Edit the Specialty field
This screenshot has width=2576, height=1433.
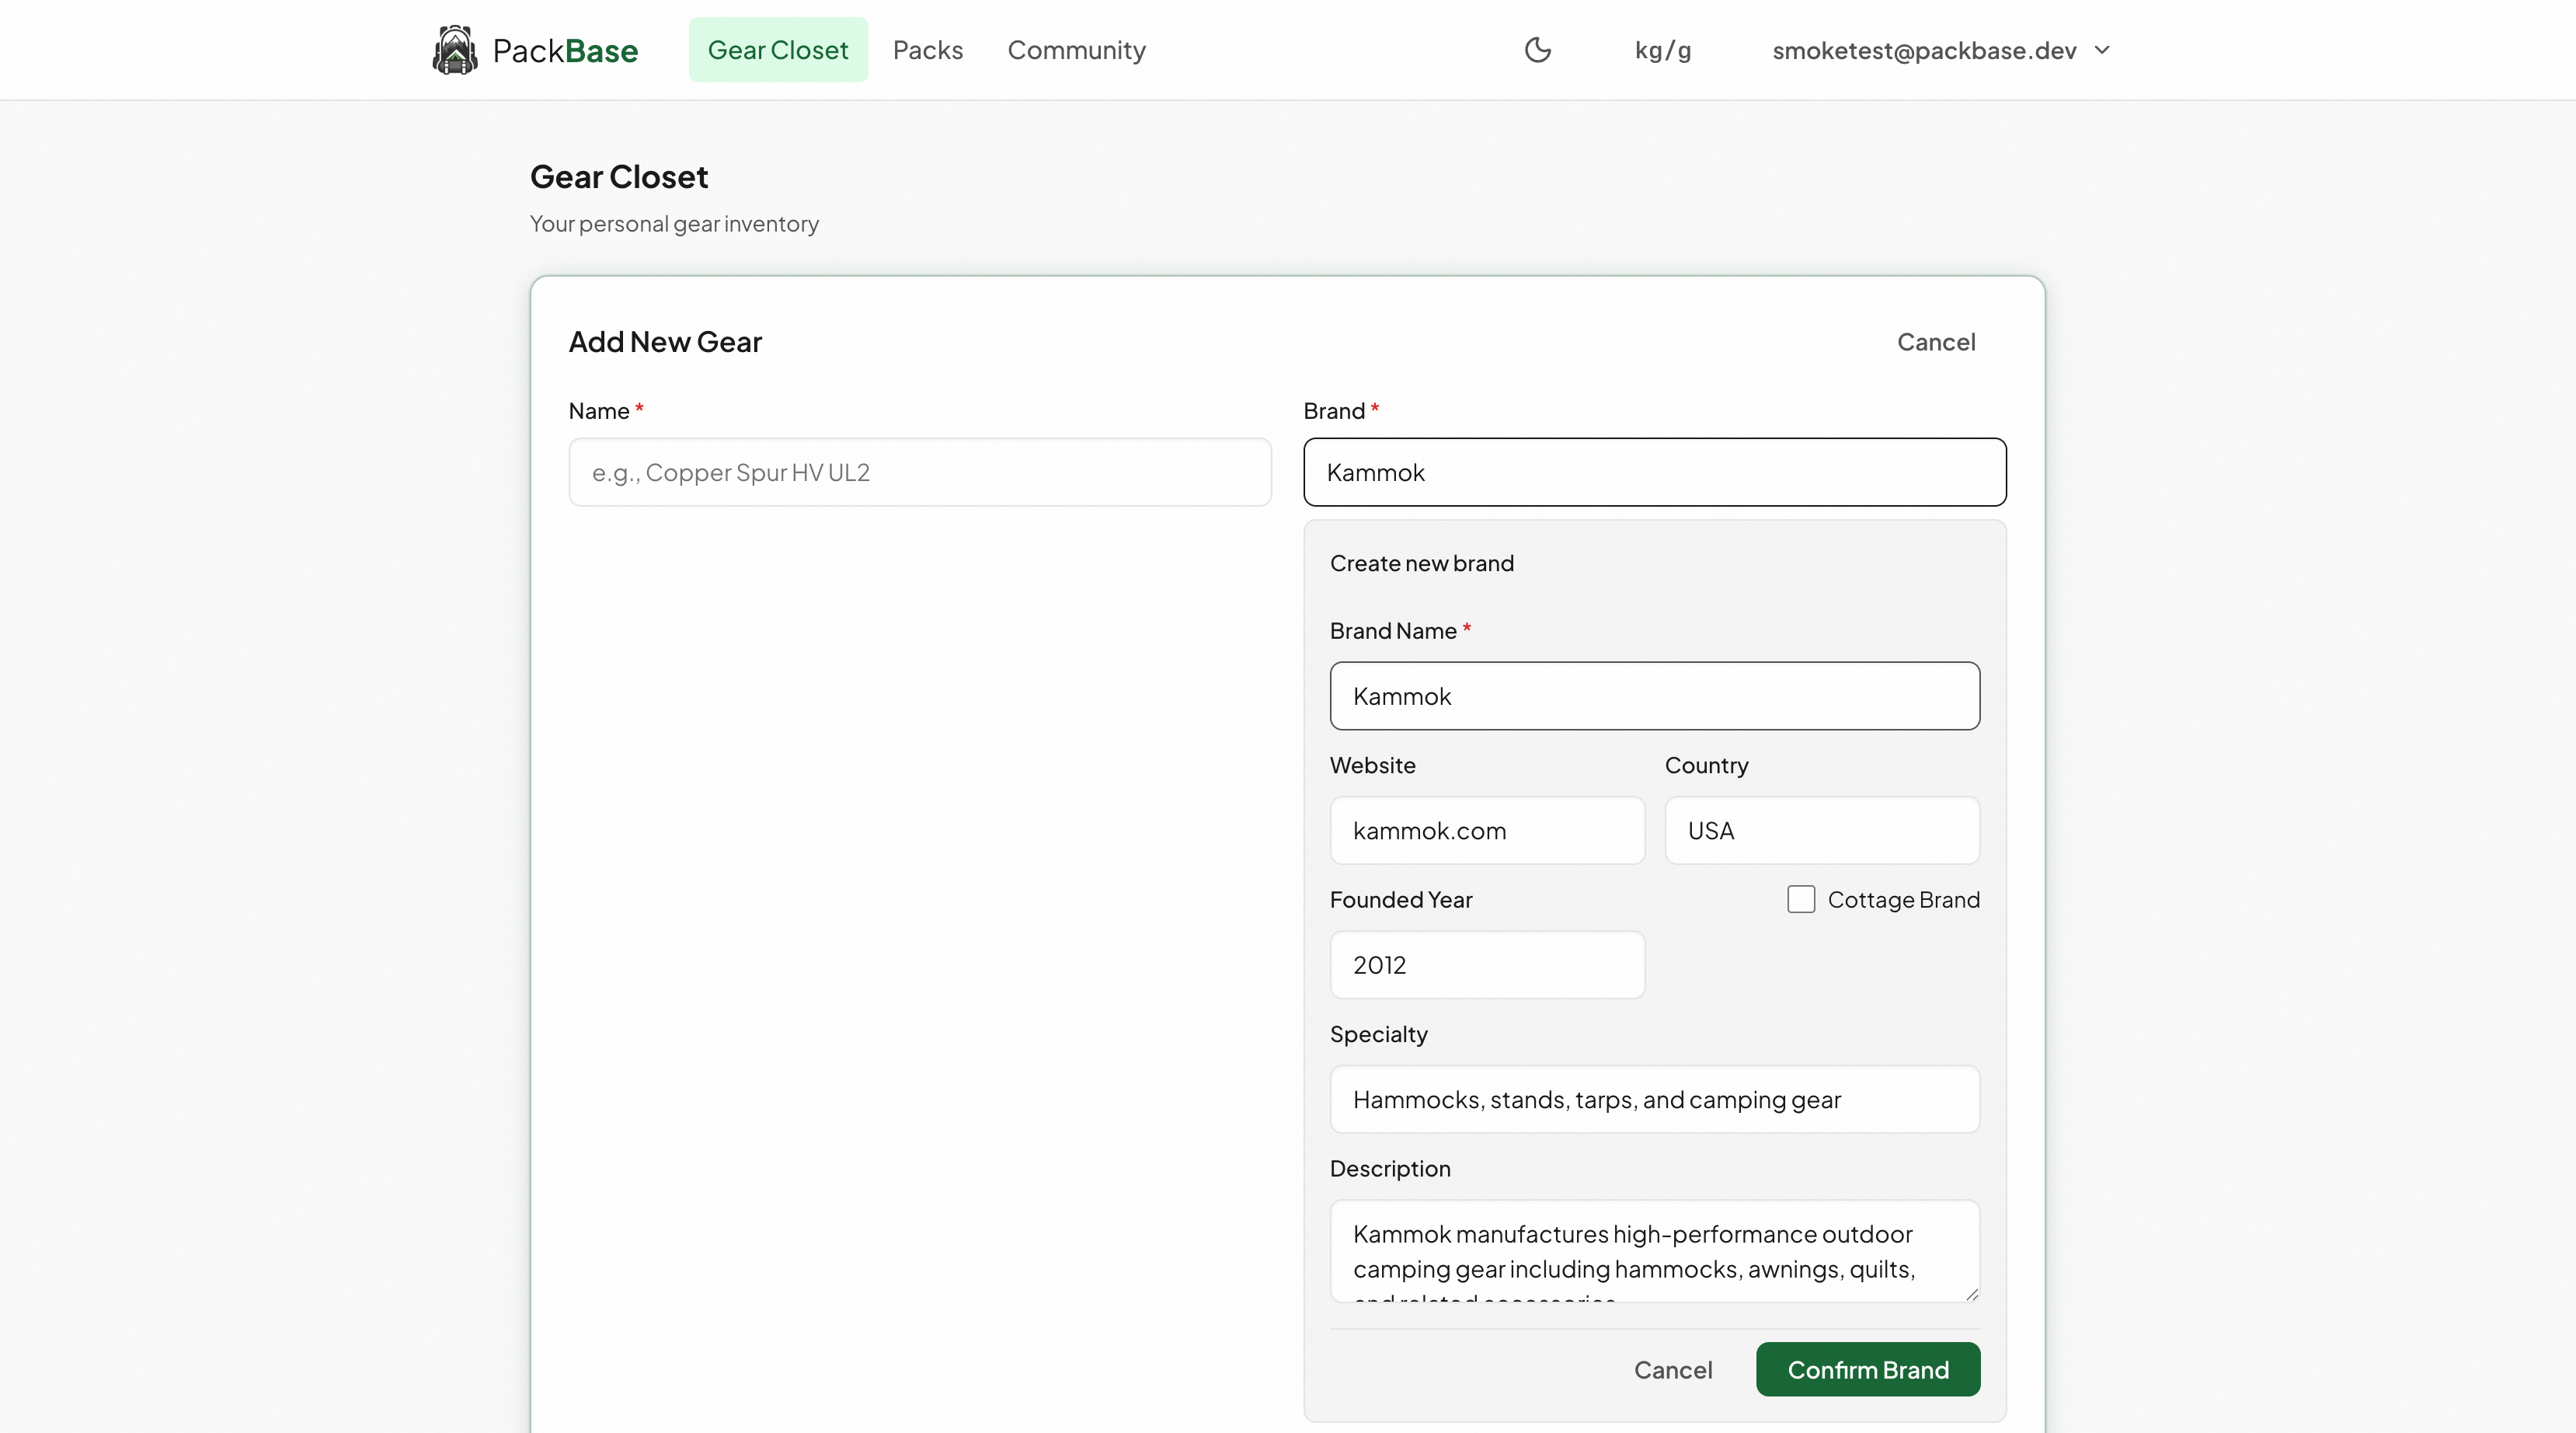pos(1655,1100)
